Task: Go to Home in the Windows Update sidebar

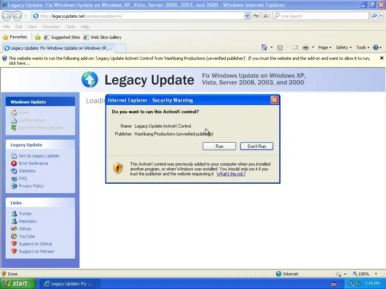Action: pyautogui.click(x=24, y=113)
